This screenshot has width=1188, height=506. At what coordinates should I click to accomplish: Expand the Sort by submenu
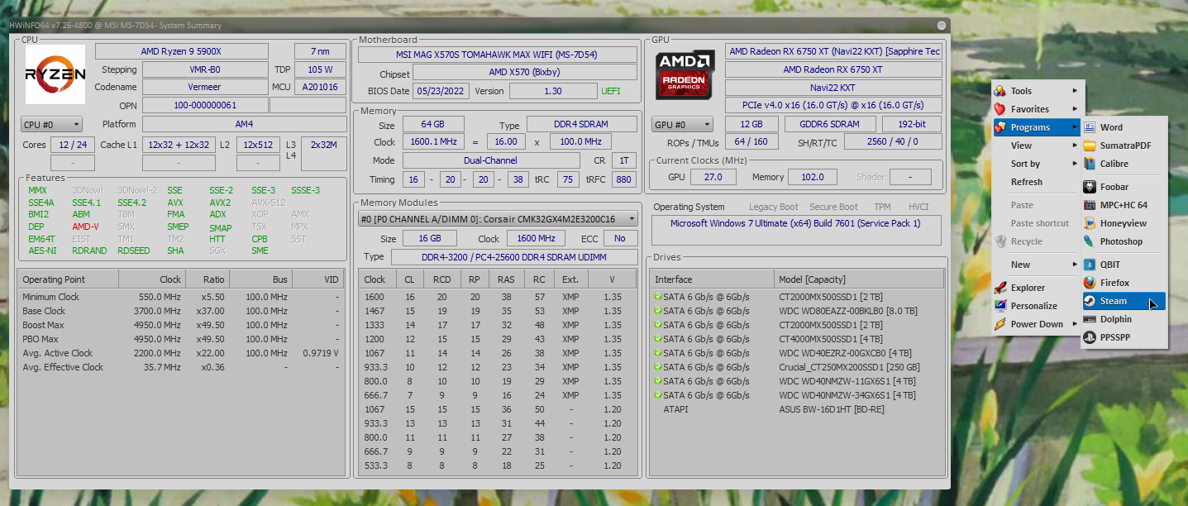(x=1036, y=164)
